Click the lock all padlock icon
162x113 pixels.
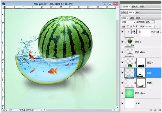(x=136, y=26)
